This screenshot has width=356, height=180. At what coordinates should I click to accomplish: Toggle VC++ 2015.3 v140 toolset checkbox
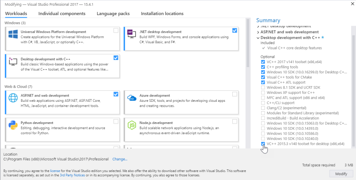(263, 144)
